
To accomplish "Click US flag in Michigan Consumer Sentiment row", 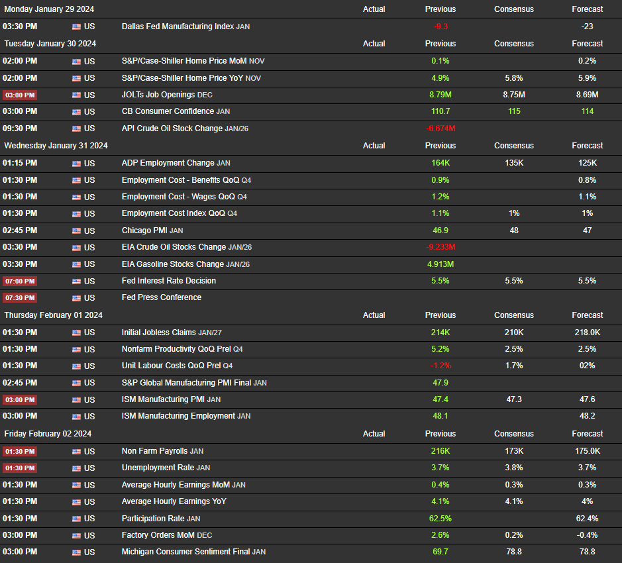I will [x=77, y=552].
